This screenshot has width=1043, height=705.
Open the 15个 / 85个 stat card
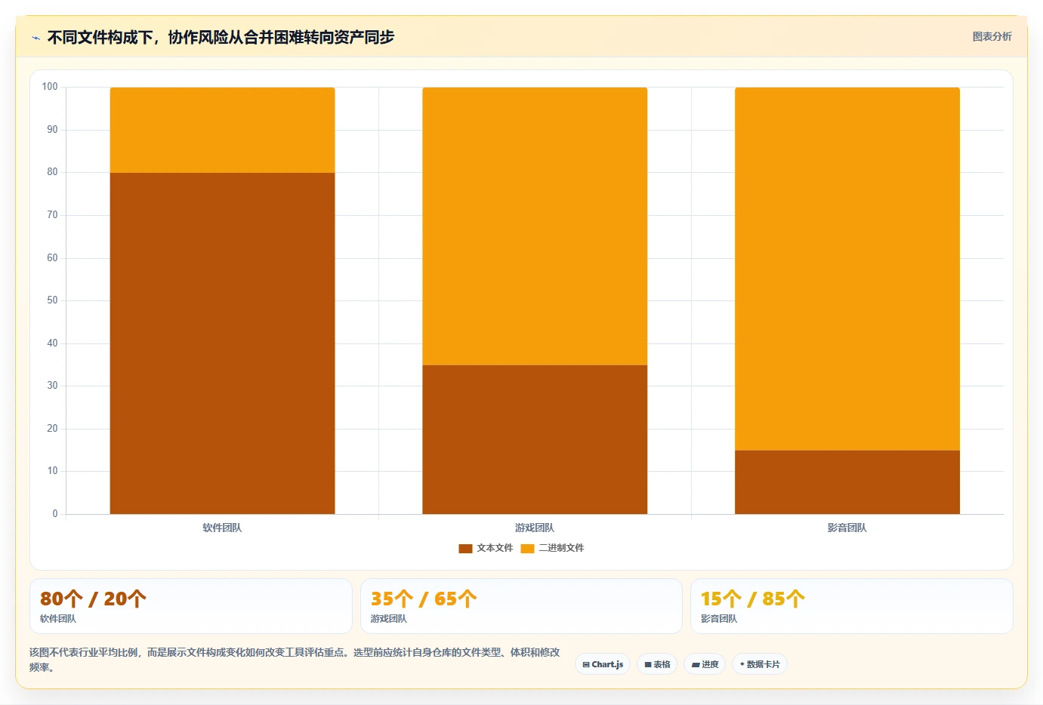point(852,606)
